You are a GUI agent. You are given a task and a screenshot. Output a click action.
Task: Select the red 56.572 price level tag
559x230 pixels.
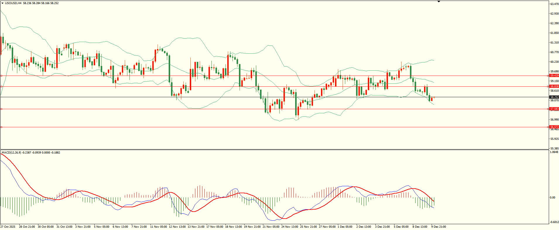(554, 127)
